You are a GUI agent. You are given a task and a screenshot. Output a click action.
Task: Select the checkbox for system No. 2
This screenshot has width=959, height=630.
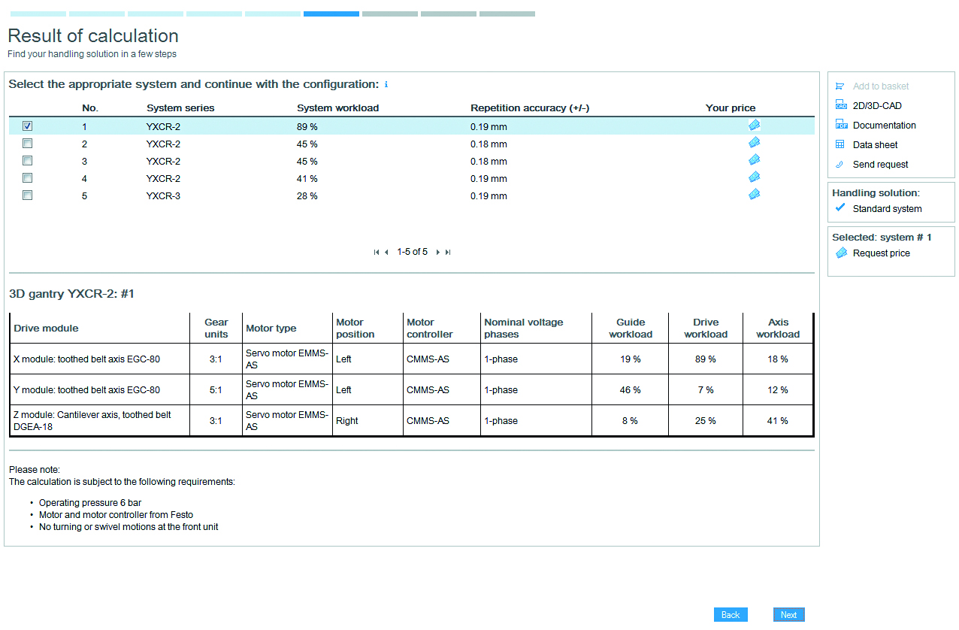[x=28, y=144]
